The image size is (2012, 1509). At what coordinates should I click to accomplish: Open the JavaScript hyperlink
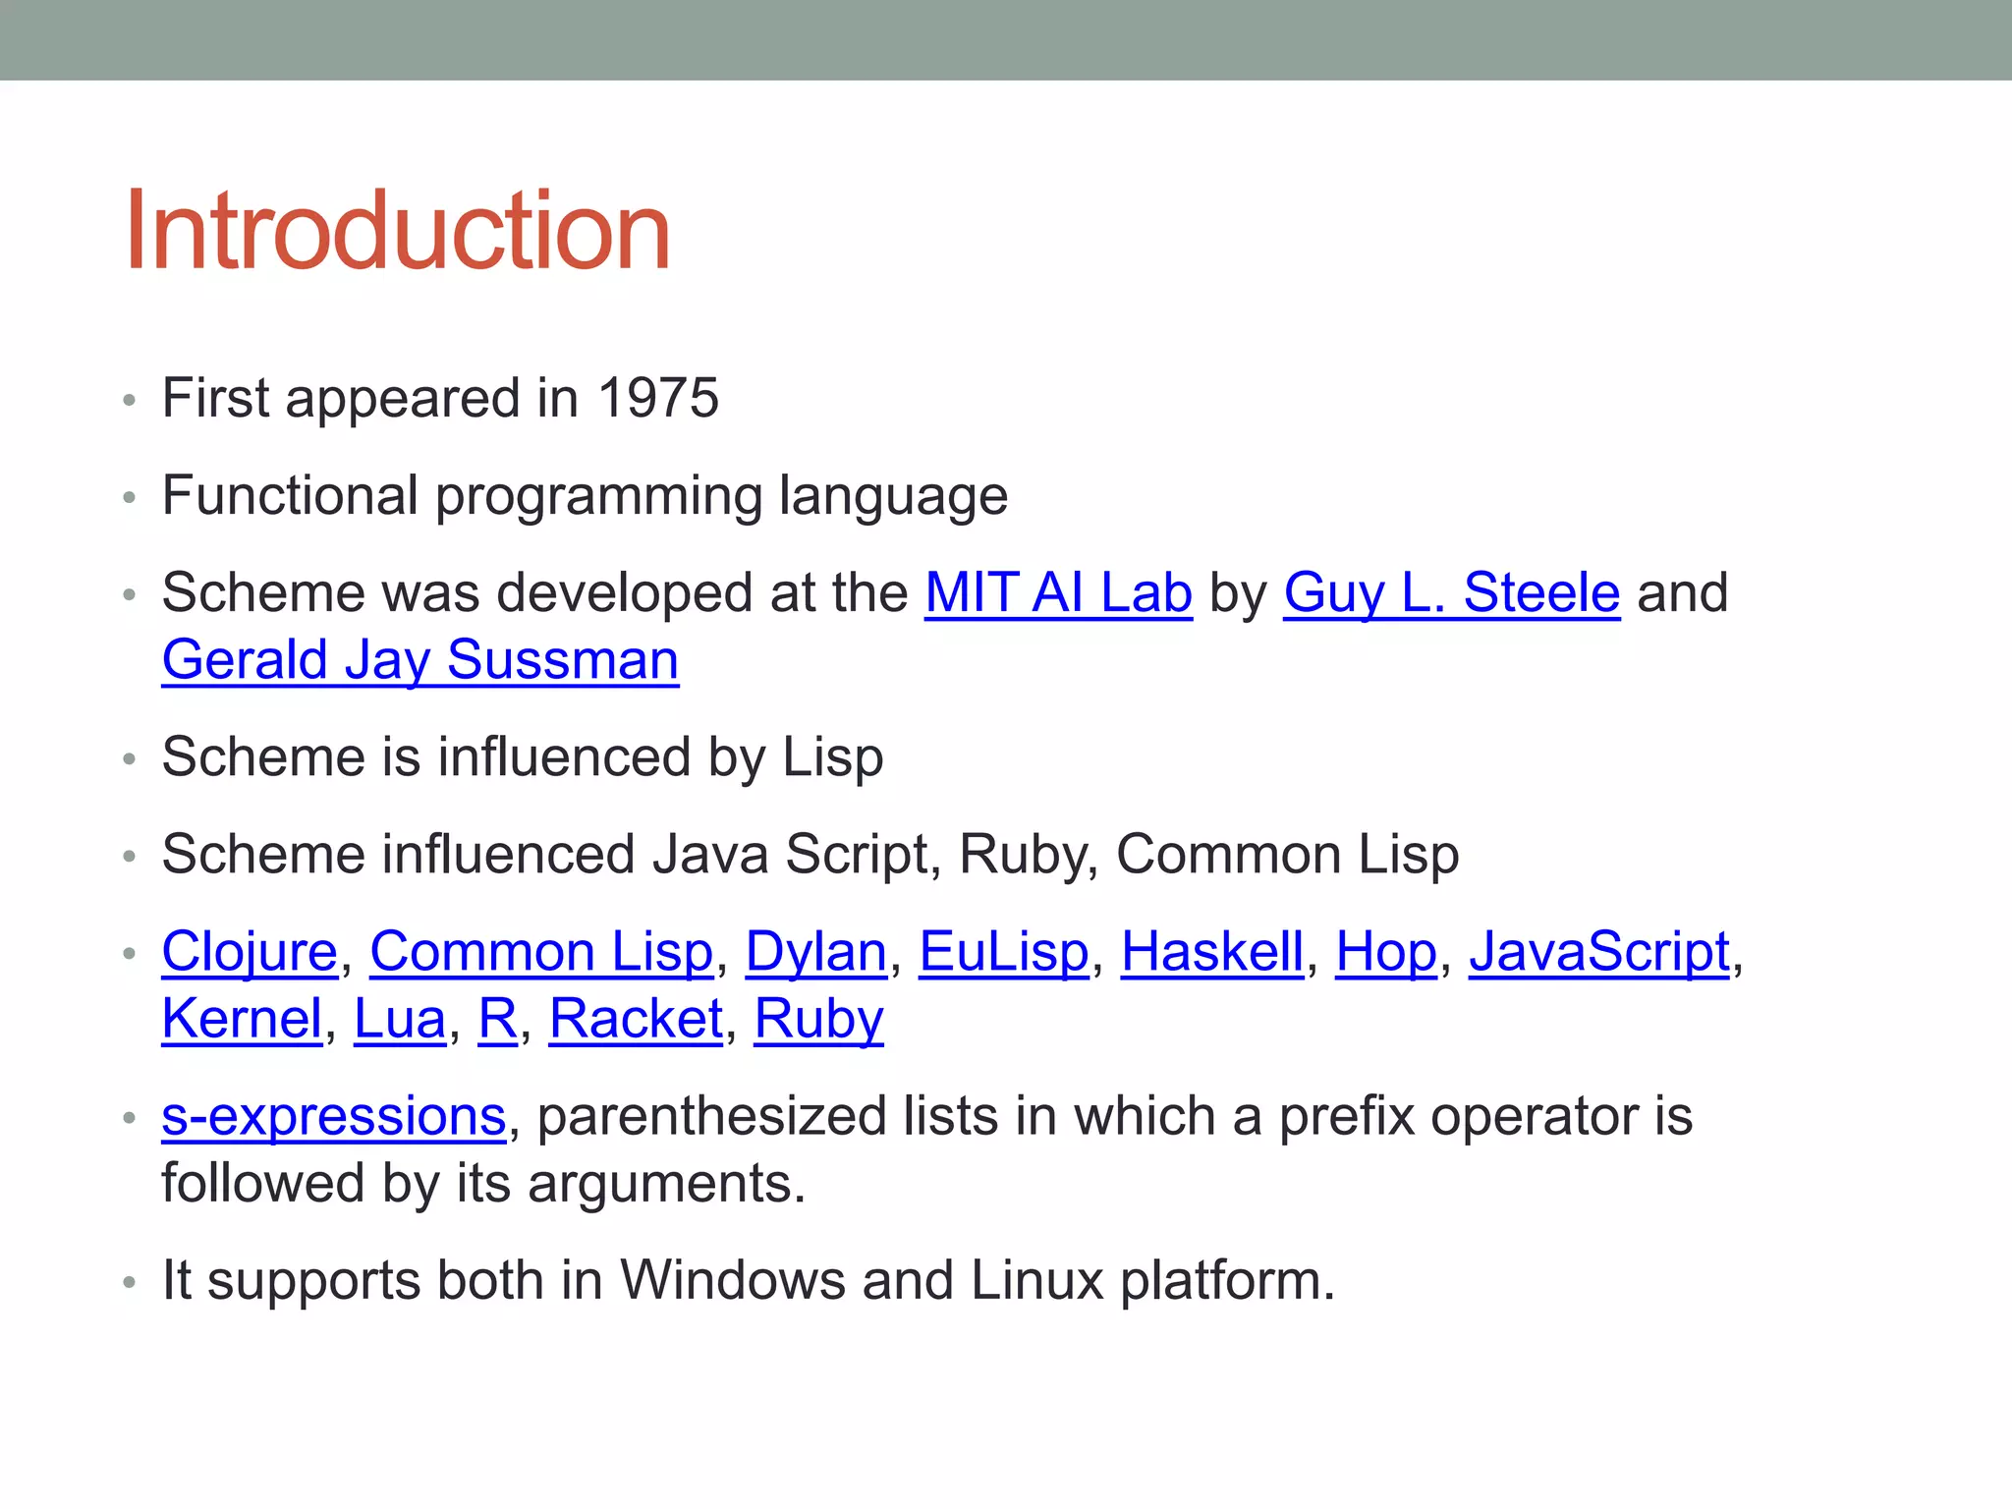point(1599,953)
